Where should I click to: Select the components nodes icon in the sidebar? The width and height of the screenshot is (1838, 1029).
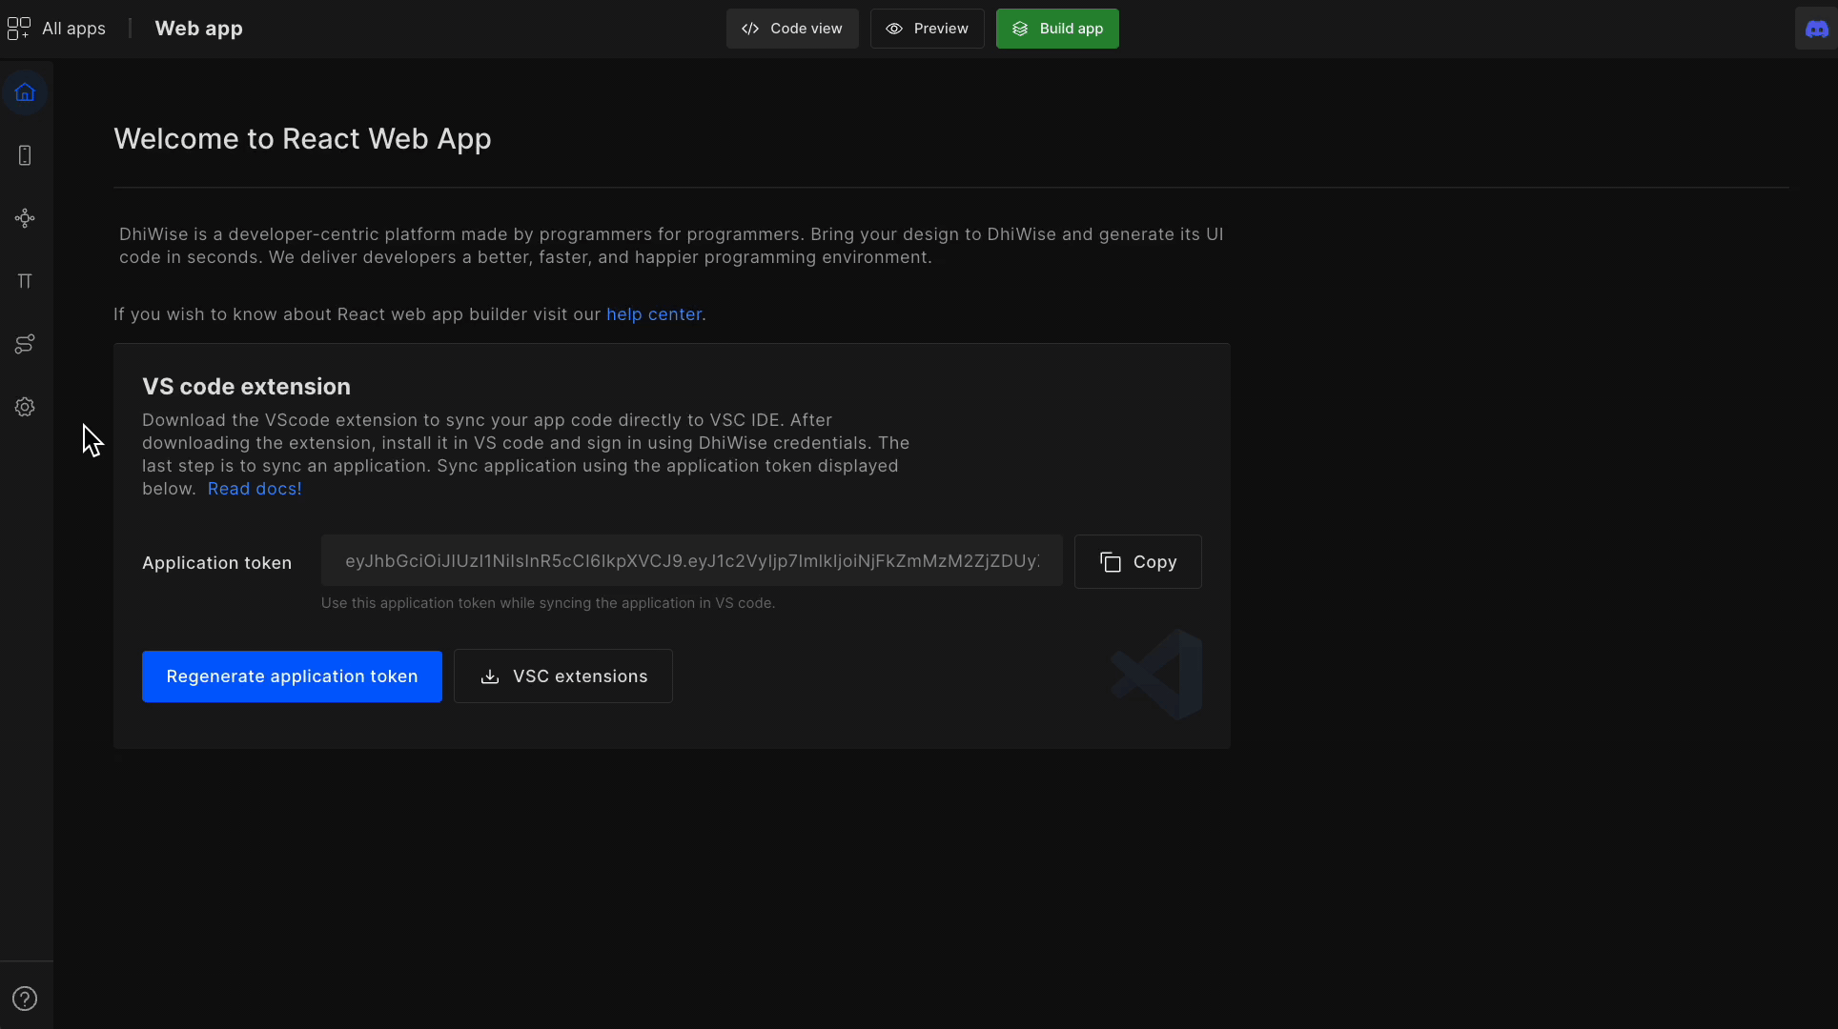point(25,218)
